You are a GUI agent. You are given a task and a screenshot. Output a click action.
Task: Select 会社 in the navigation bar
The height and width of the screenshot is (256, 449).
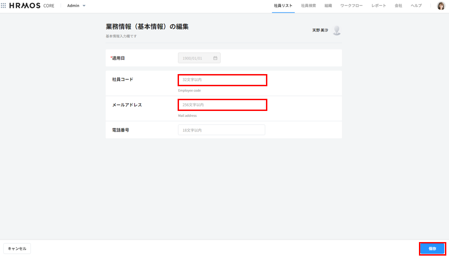coord(398,6)
